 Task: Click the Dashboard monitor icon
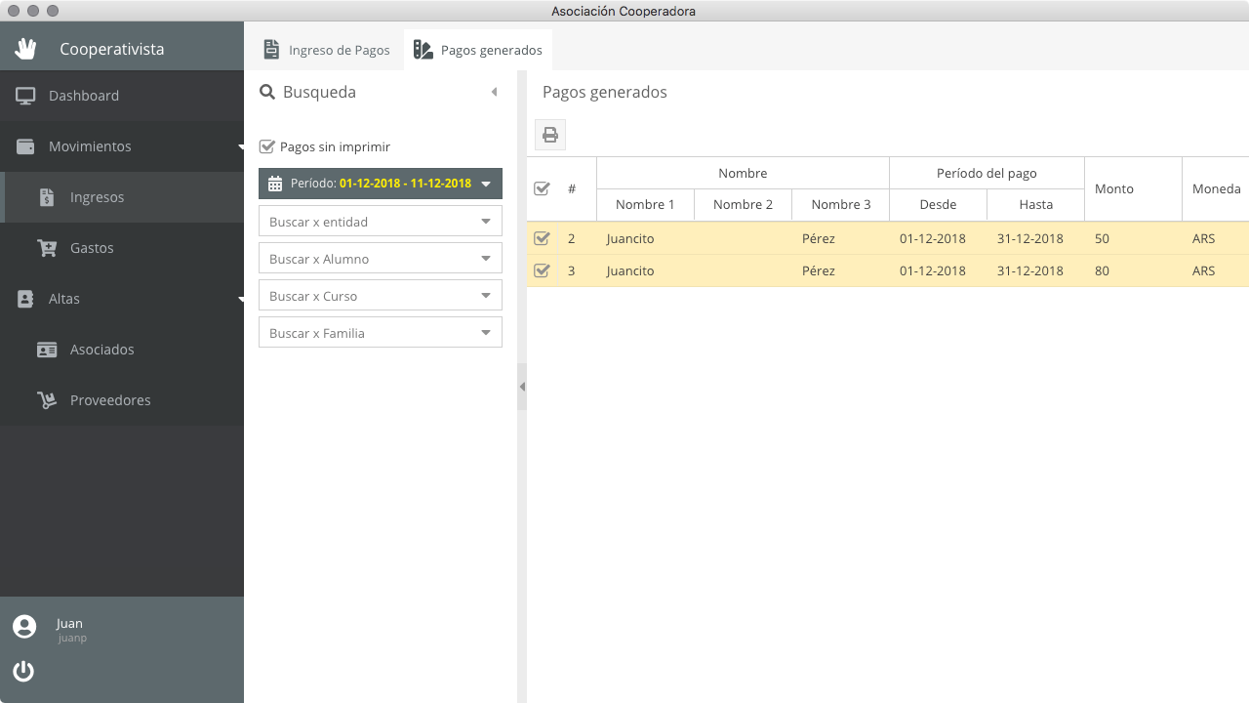pos(25,96)
